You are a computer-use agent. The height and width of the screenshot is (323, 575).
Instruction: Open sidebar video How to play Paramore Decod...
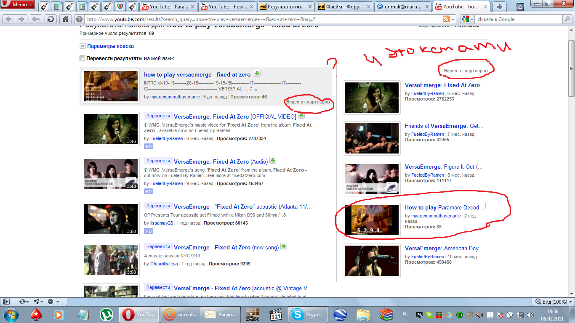(x=445, y=207)
